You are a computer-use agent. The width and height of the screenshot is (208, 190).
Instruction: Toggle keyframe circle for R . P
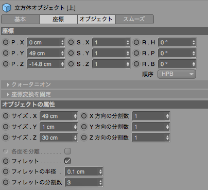click(136, 53)
